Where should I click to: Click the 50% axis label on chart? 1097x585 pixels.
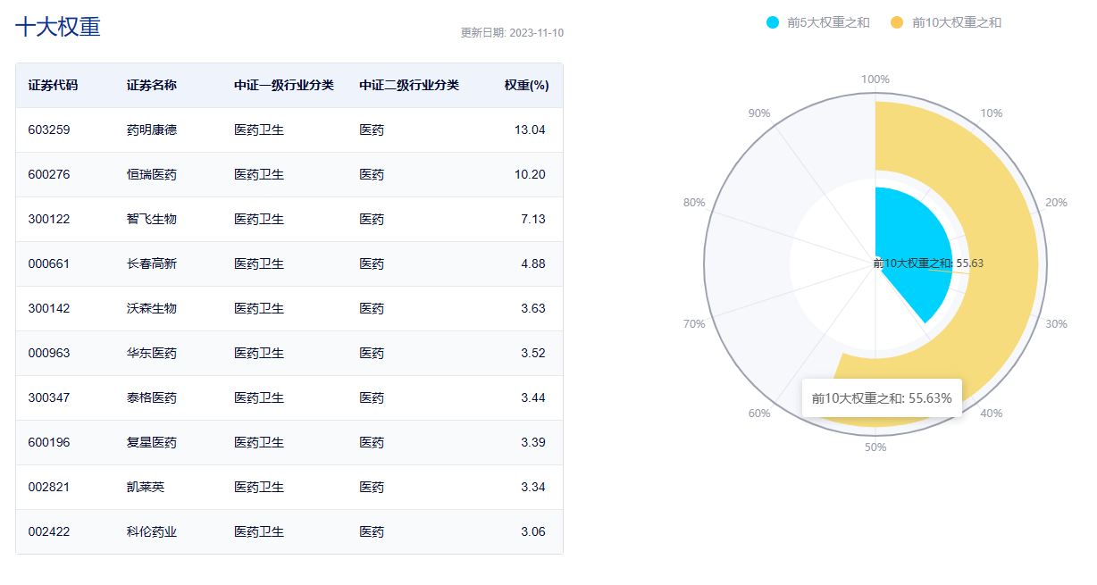(875, 447)
